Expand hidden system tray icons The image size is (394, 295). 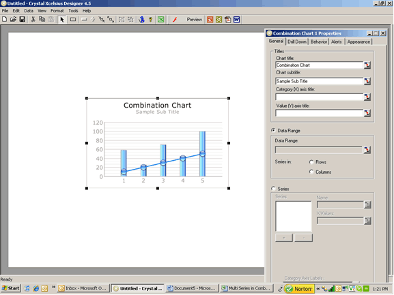(318, 289)
